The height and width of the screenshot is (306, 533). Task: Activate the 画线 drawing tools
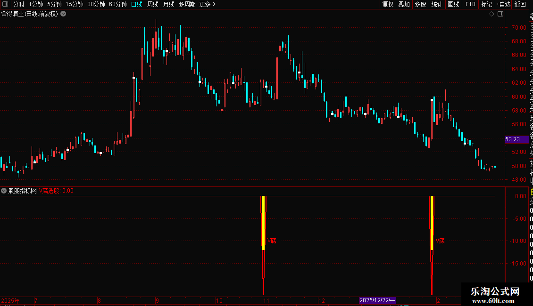tap(453, 4)
